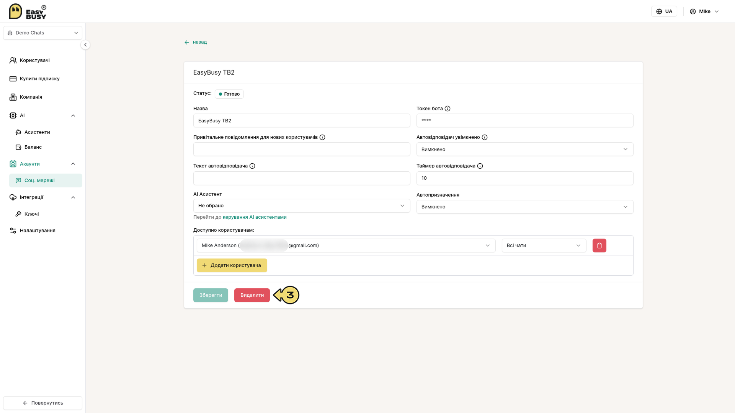Show info for Таймер автовідповідача
735x413 pixels.
(480, 166)
